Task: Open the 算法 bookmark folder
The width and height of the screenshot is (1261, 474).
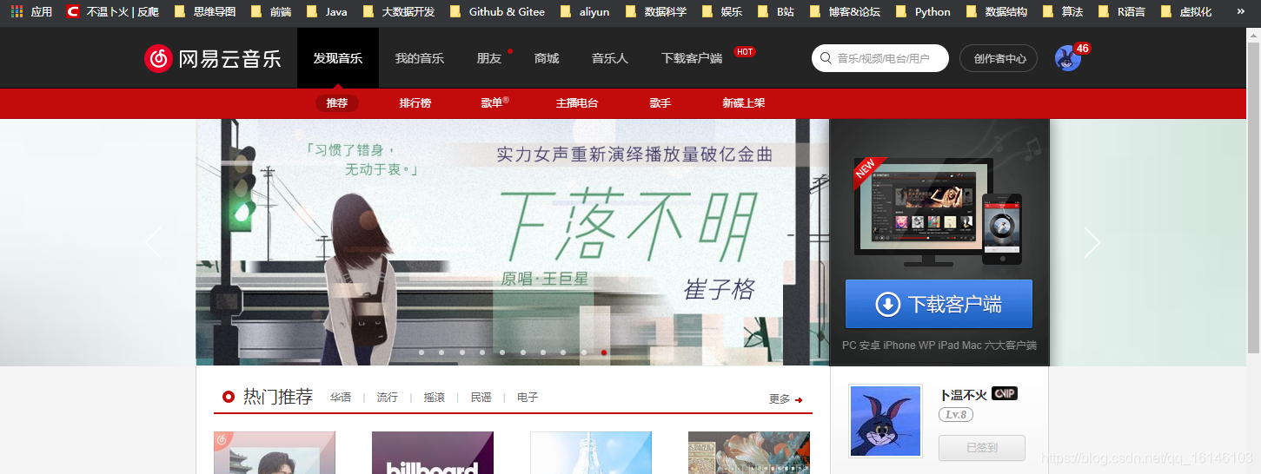Action: pyautogui.click(x=1063, y=12)
